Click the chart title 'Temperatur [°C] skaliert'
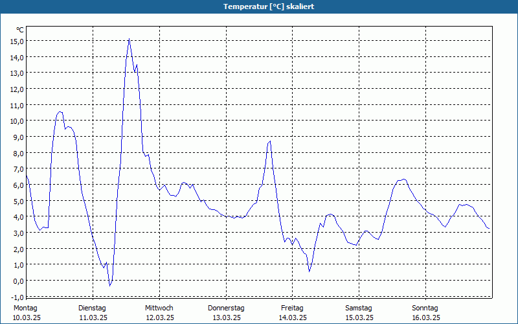The image size is (518, 324). (x=269, y=6)
